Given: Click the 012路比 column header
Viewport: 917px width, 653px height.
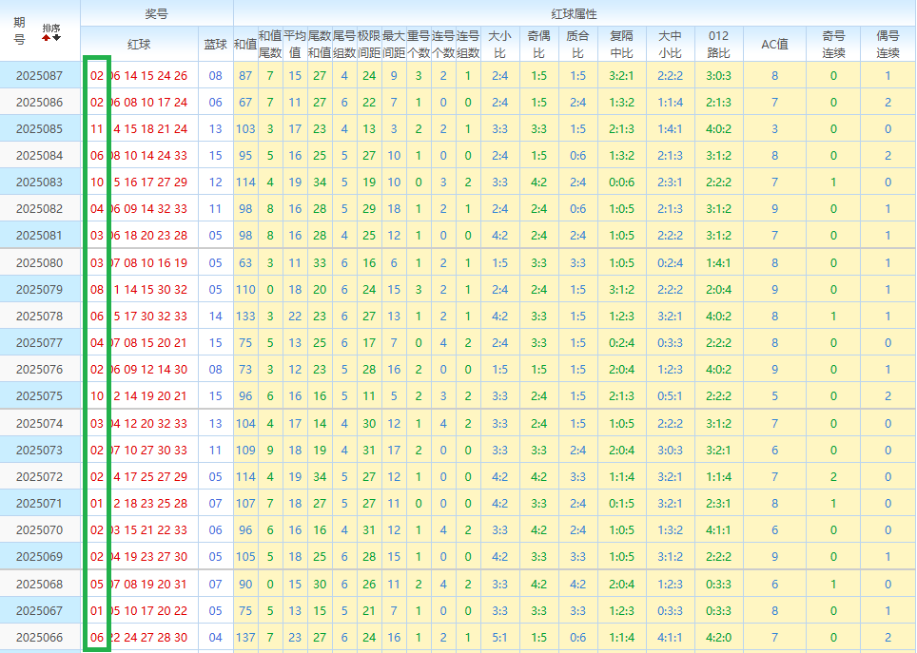Looking at the screenshot, I should pyautogui.click(x=718, y=44).
